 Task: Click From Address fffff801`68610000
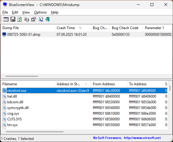click(x=106, y=113)
